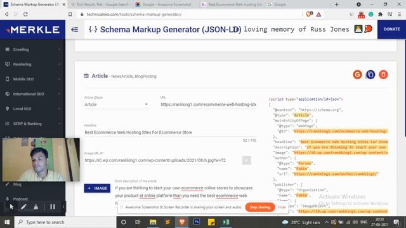The image size is (406, 228).
Task: Open the browser extensions puzzle icon
Action: tap(381, 14)
